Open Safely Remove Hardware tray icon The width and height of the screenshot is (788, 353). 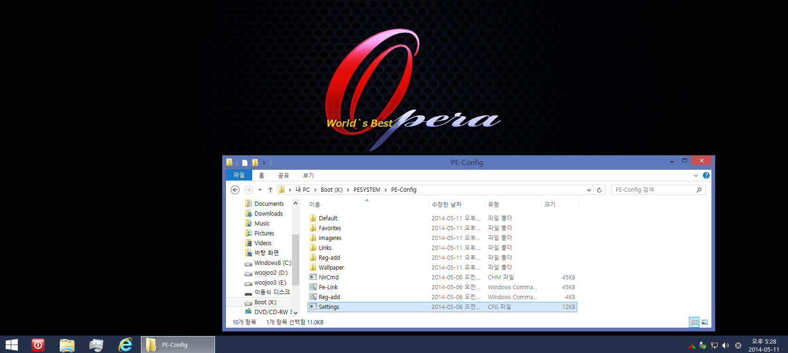[703, 346]
